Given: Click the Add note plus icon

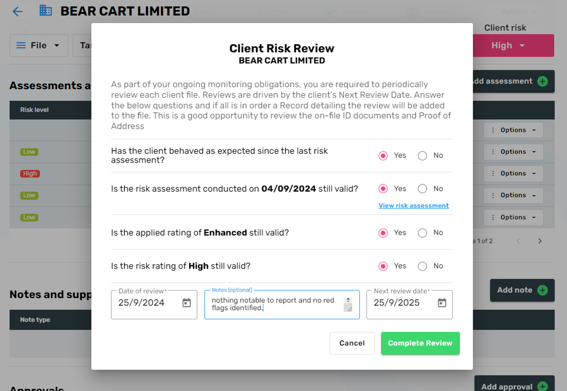Looking at the screenshot, I should pyautogui.click(x=542, y=290).
